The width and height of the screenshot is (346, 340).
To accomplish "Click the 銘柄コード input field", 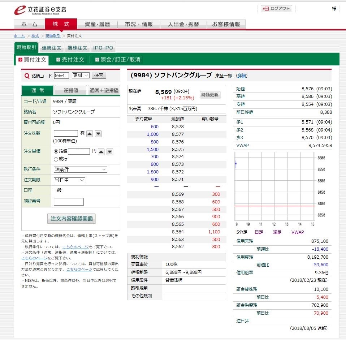I will [61, 75].
